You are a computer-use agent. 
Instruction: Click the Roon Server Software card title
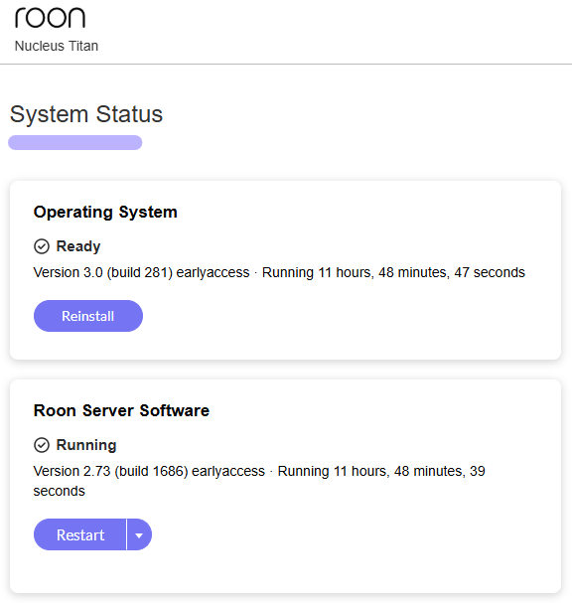(121, 410)
